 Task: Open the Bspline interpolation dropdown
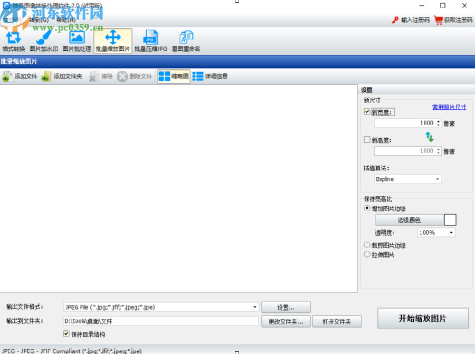(x=408, y=179)
